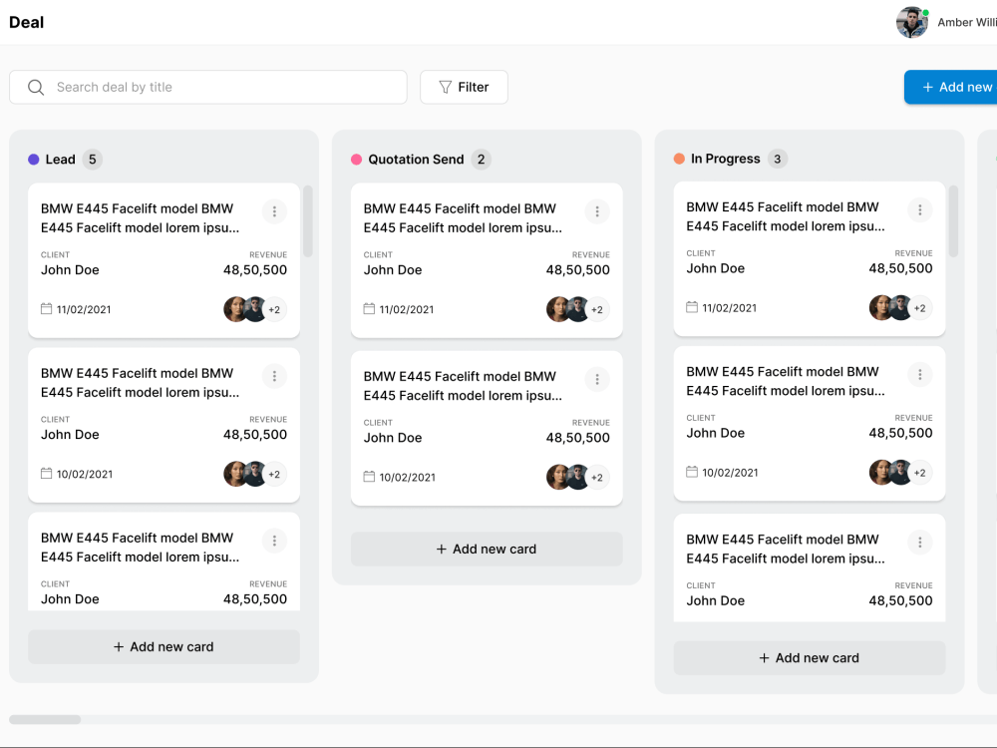Expand +2 members on second Quotation Send card
The image size is (997, 748).
(597, 478)
